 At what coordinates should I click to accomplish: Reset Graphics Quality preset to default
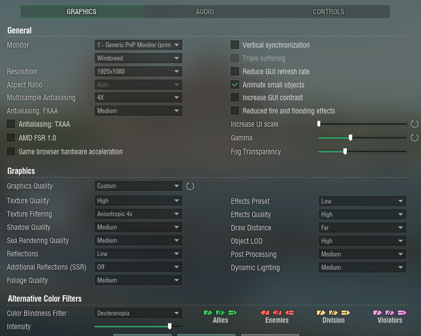190,186
